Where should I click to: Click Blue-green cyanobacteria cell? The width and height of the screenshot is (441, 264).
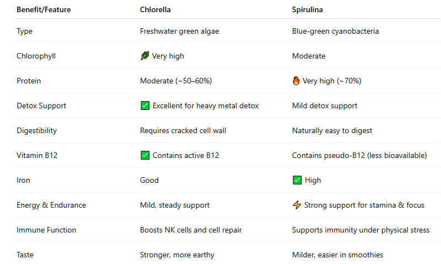point(336,31)
